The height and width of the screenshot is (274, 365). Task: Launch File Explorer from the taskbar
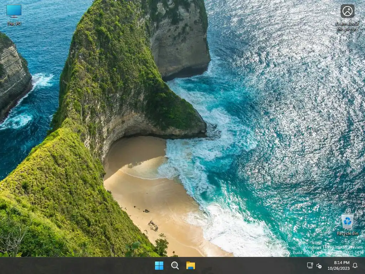(x=190, y=265)
